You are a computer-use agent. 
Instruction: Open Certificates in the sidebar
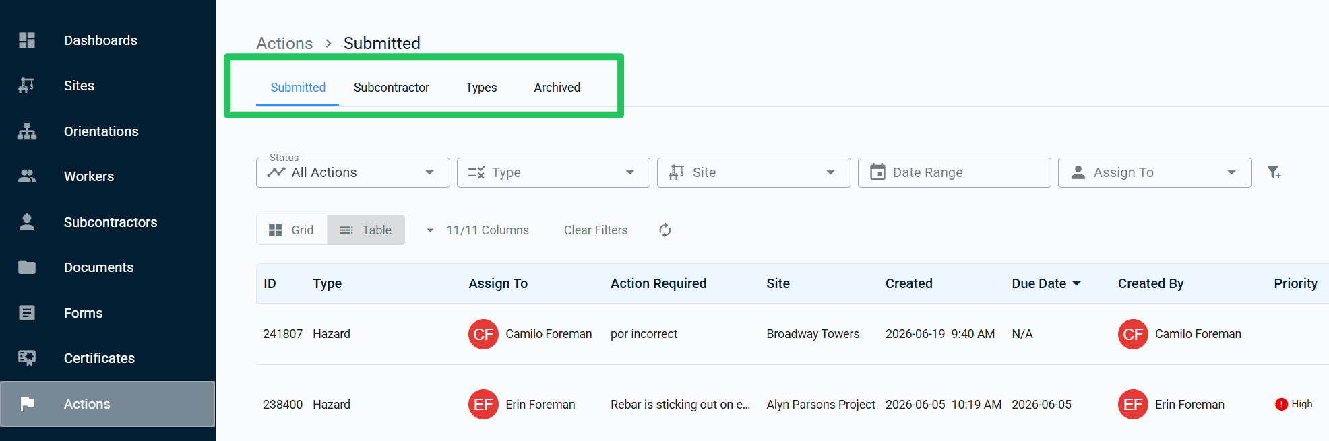click(99, 358)
